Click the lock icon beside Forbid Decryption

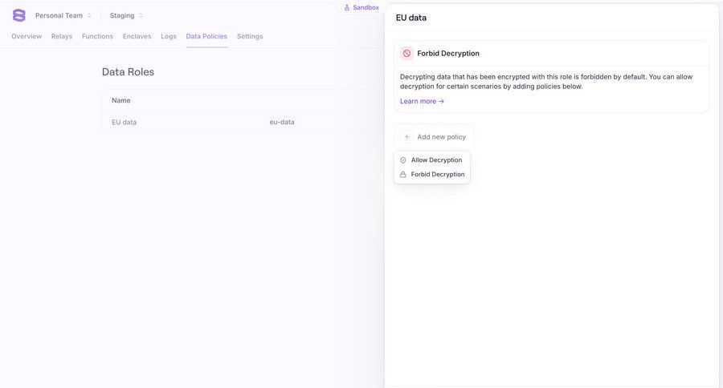click(x=403, y=175)
